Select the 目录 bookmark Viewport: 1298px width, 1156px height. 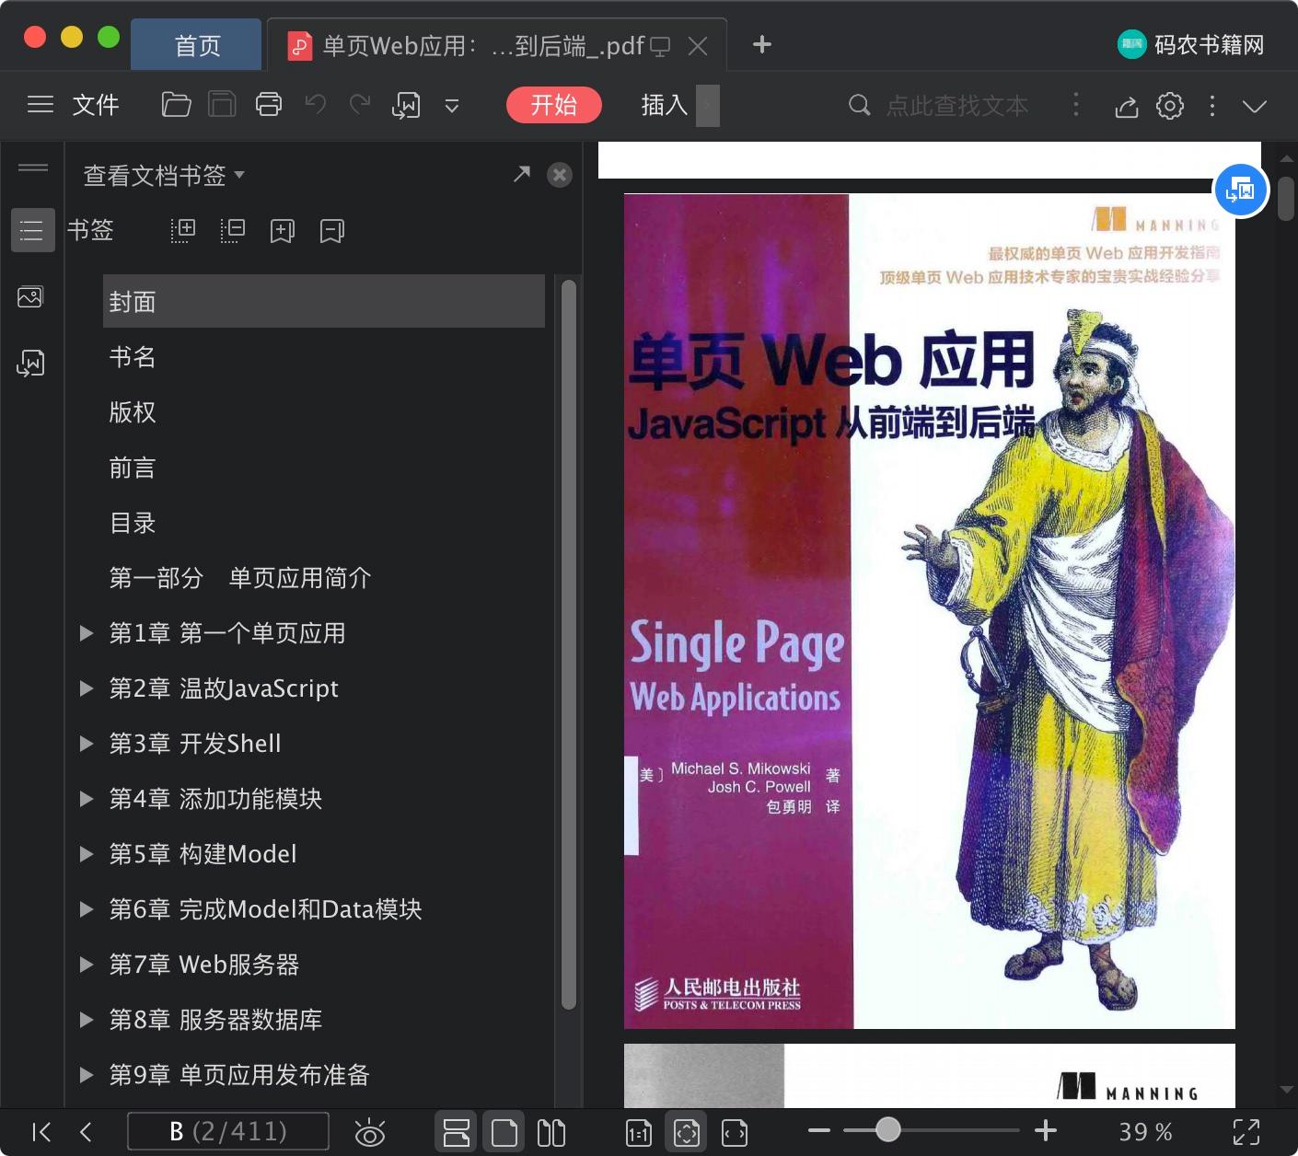click(x=133, y=523)
